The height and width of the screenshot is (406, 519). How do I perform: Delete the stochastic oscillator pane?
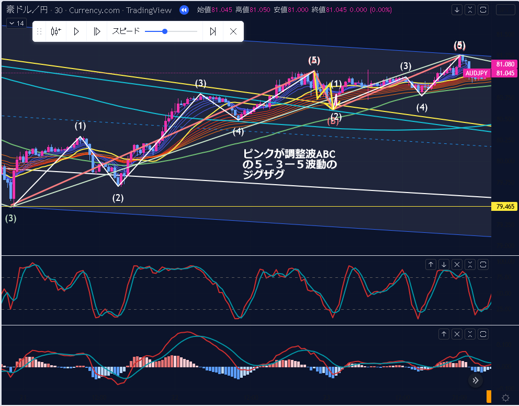coord(457,265)
